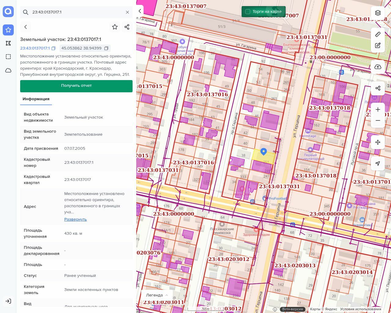
Task: Switch to the Информация tab
Action: (36, 99)
